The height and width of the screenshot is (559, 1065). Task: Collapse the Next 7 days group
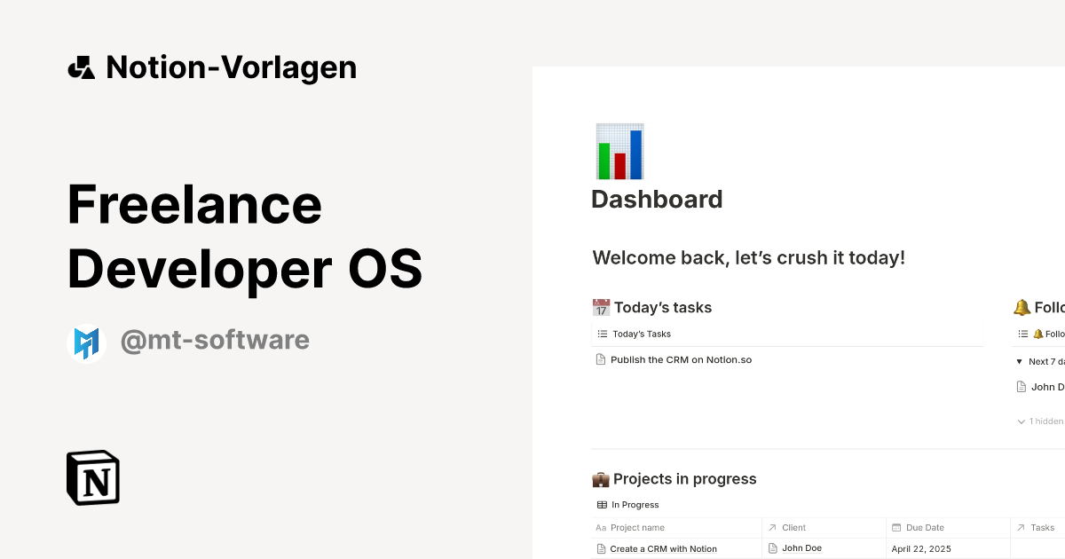(x=1019, y=361)
